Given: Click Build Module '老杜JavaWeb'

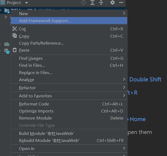Looking at the screenshot, I should (46, 134).
